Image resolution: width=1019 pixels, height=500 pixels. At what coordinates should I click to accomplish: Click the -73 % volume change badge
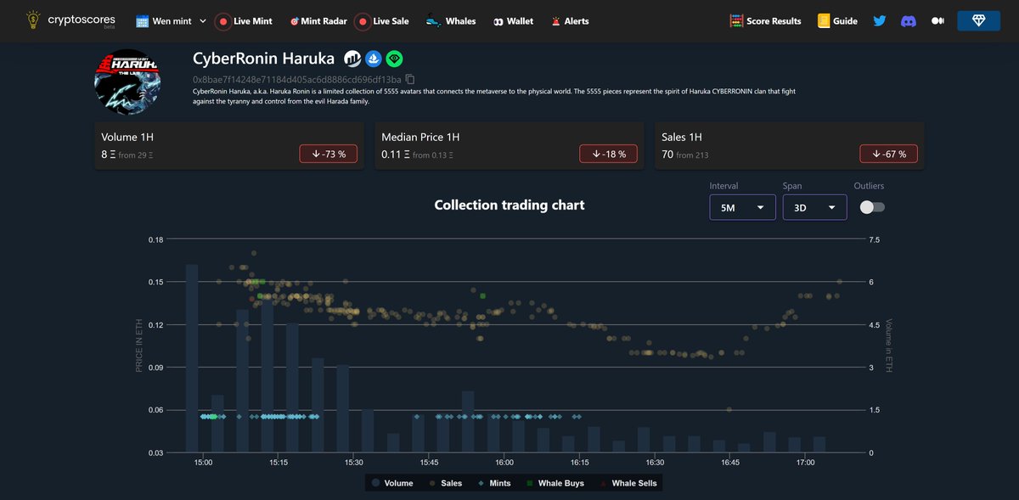point(328,154)
